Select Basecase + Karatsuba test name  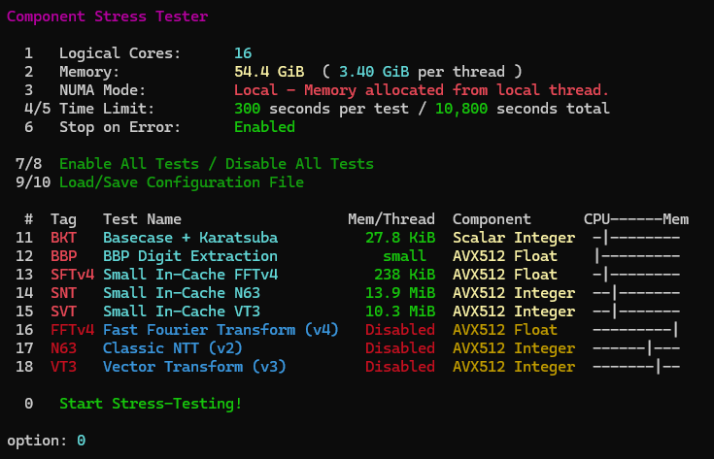click(190, 238)
